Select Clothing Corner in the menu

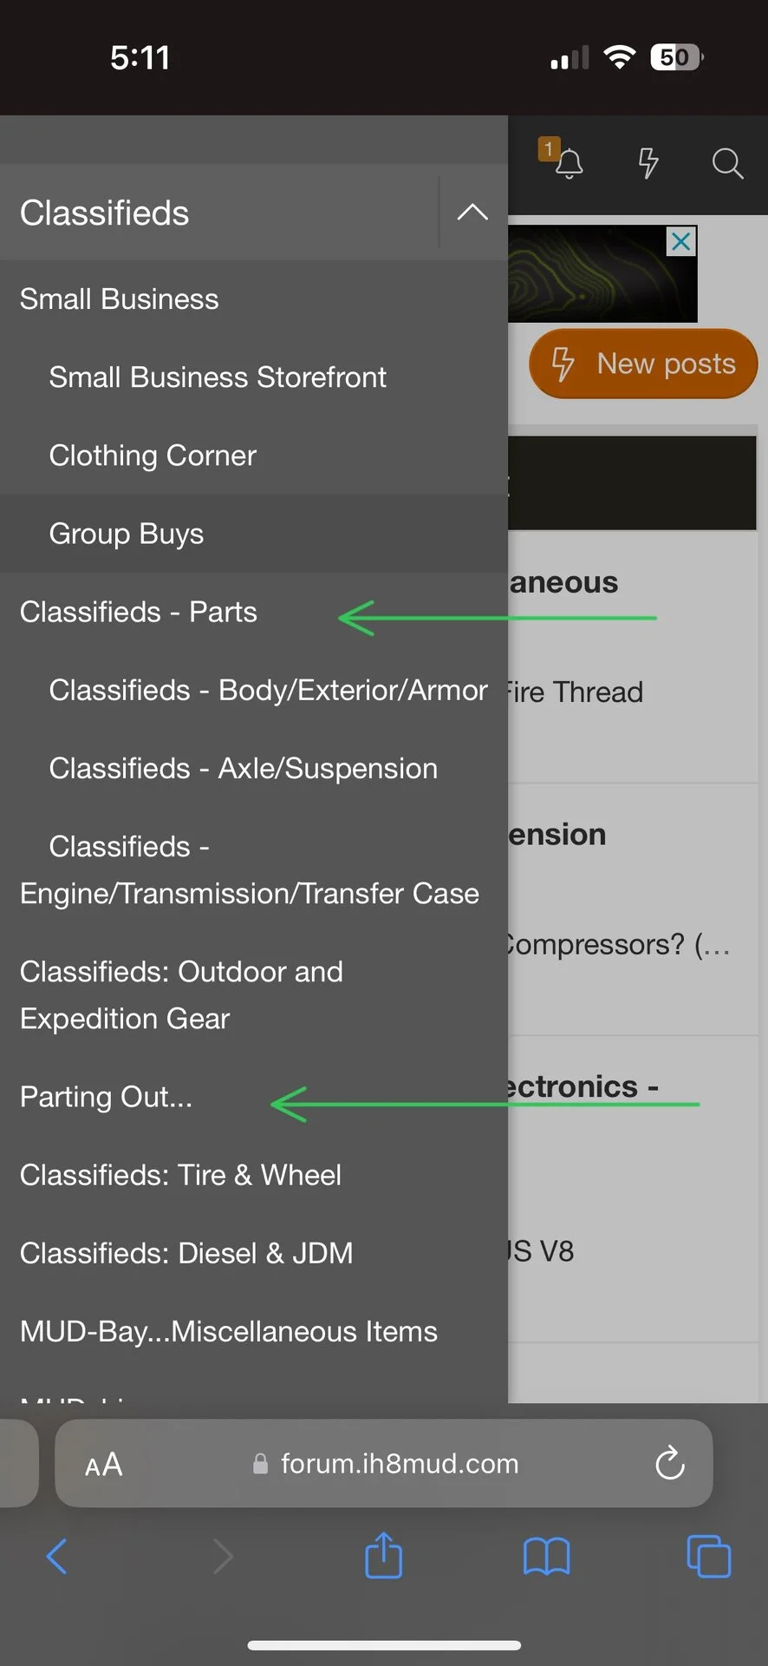[153, 456]
